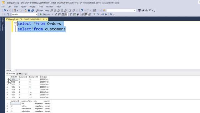
Task: Click the Analysis Services MDX Query icon
Action: (55, 10)
